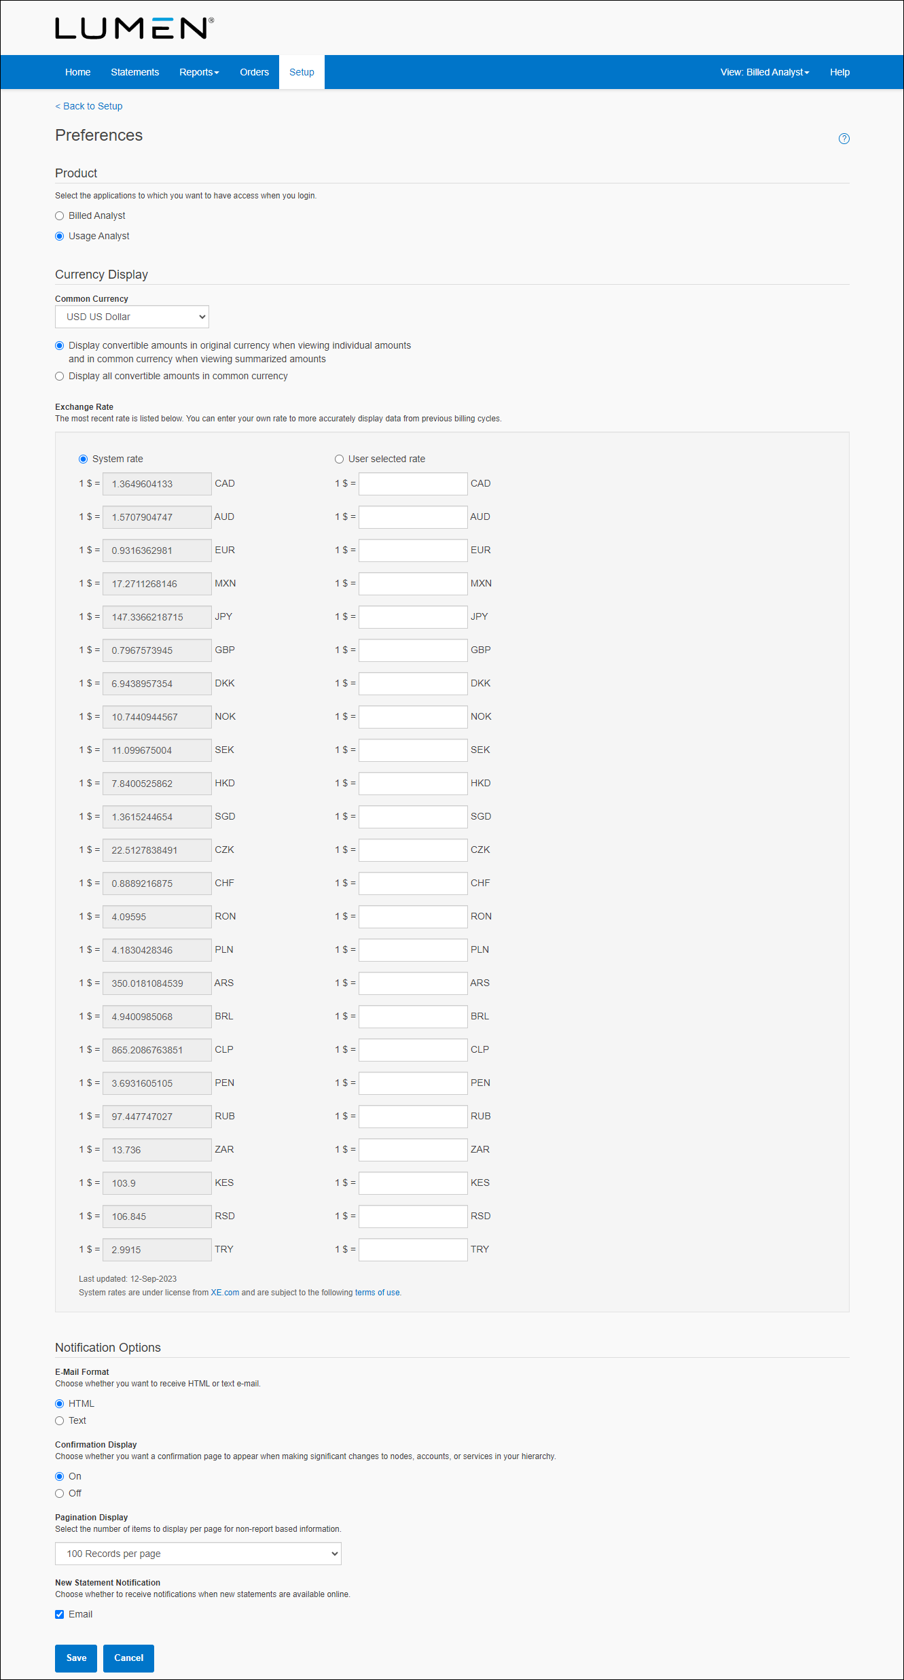Open the Records per page dropdown
Image resolution: width=904 pixels, height=1680 pixels.
pos(198,1554)
